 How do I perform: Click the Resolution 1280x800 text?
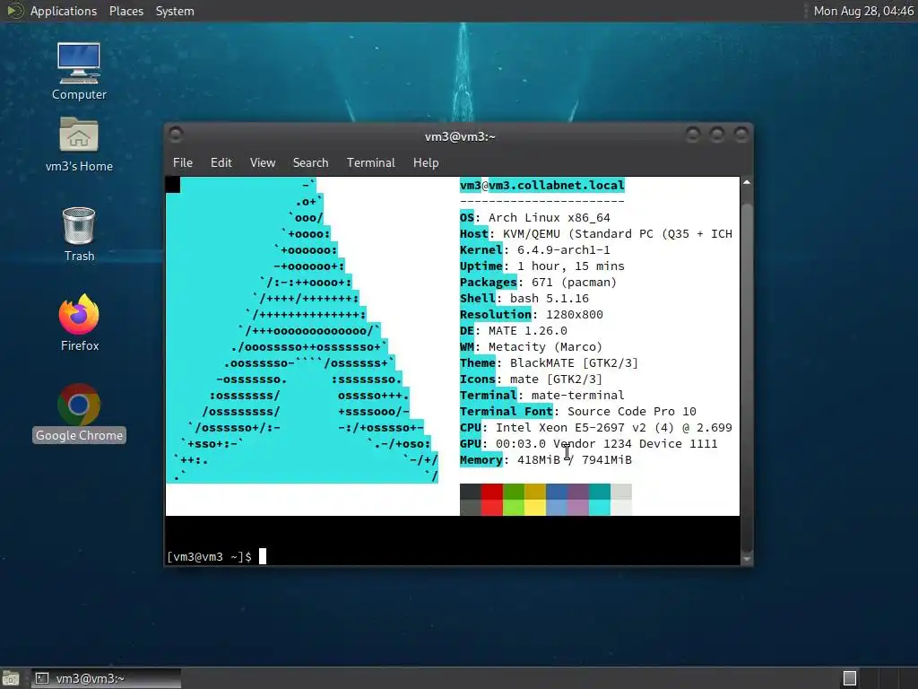click(575, 315)
